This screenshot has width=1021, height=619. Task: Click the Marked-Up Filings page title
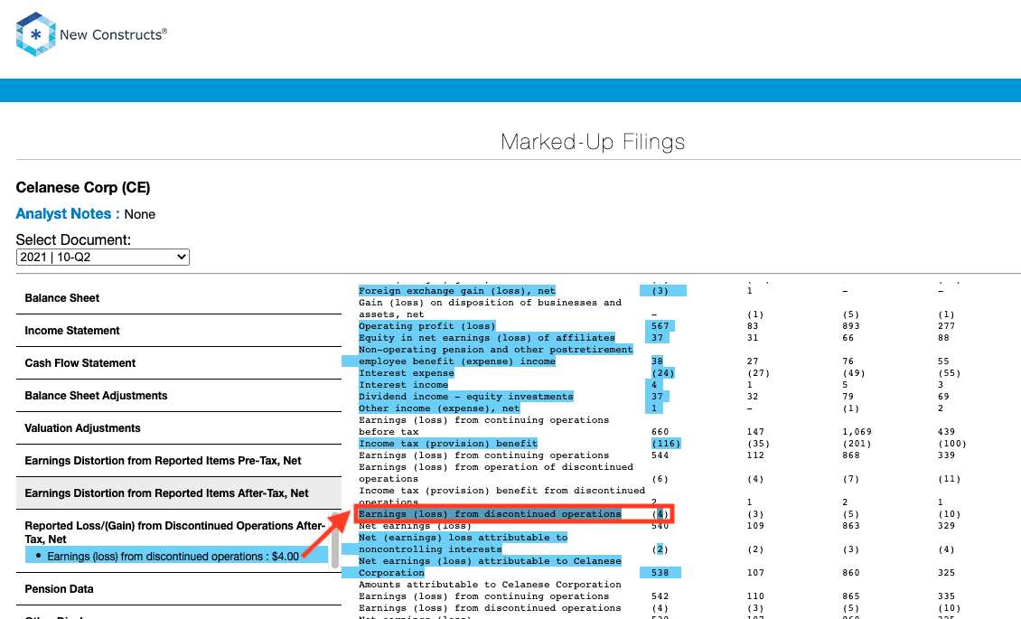pyautogui.click(x=593, y=142)
